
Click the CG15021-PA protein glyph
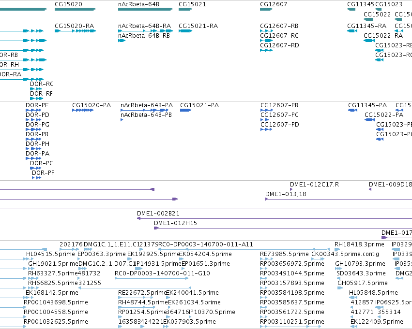[x=185, y=110]
